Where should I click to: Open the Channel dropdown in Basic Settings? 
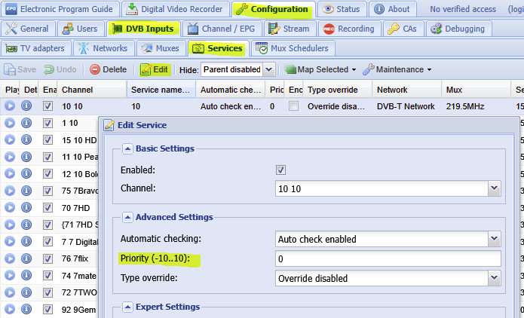point(494,188)
